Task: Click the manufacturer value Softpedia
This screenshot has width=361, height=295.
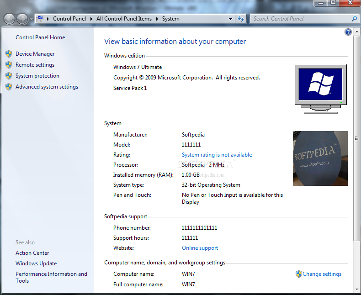Action: point(193,135)
